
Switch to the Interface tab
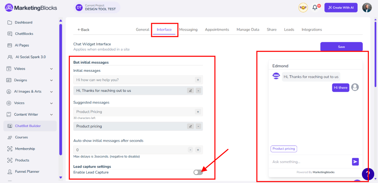click(164, 29)
